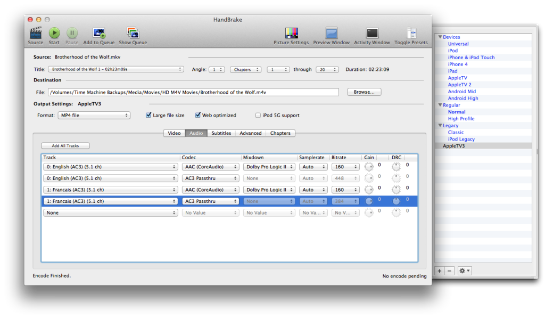Select the iPod preset
The image size is (545, 319).
452,51
